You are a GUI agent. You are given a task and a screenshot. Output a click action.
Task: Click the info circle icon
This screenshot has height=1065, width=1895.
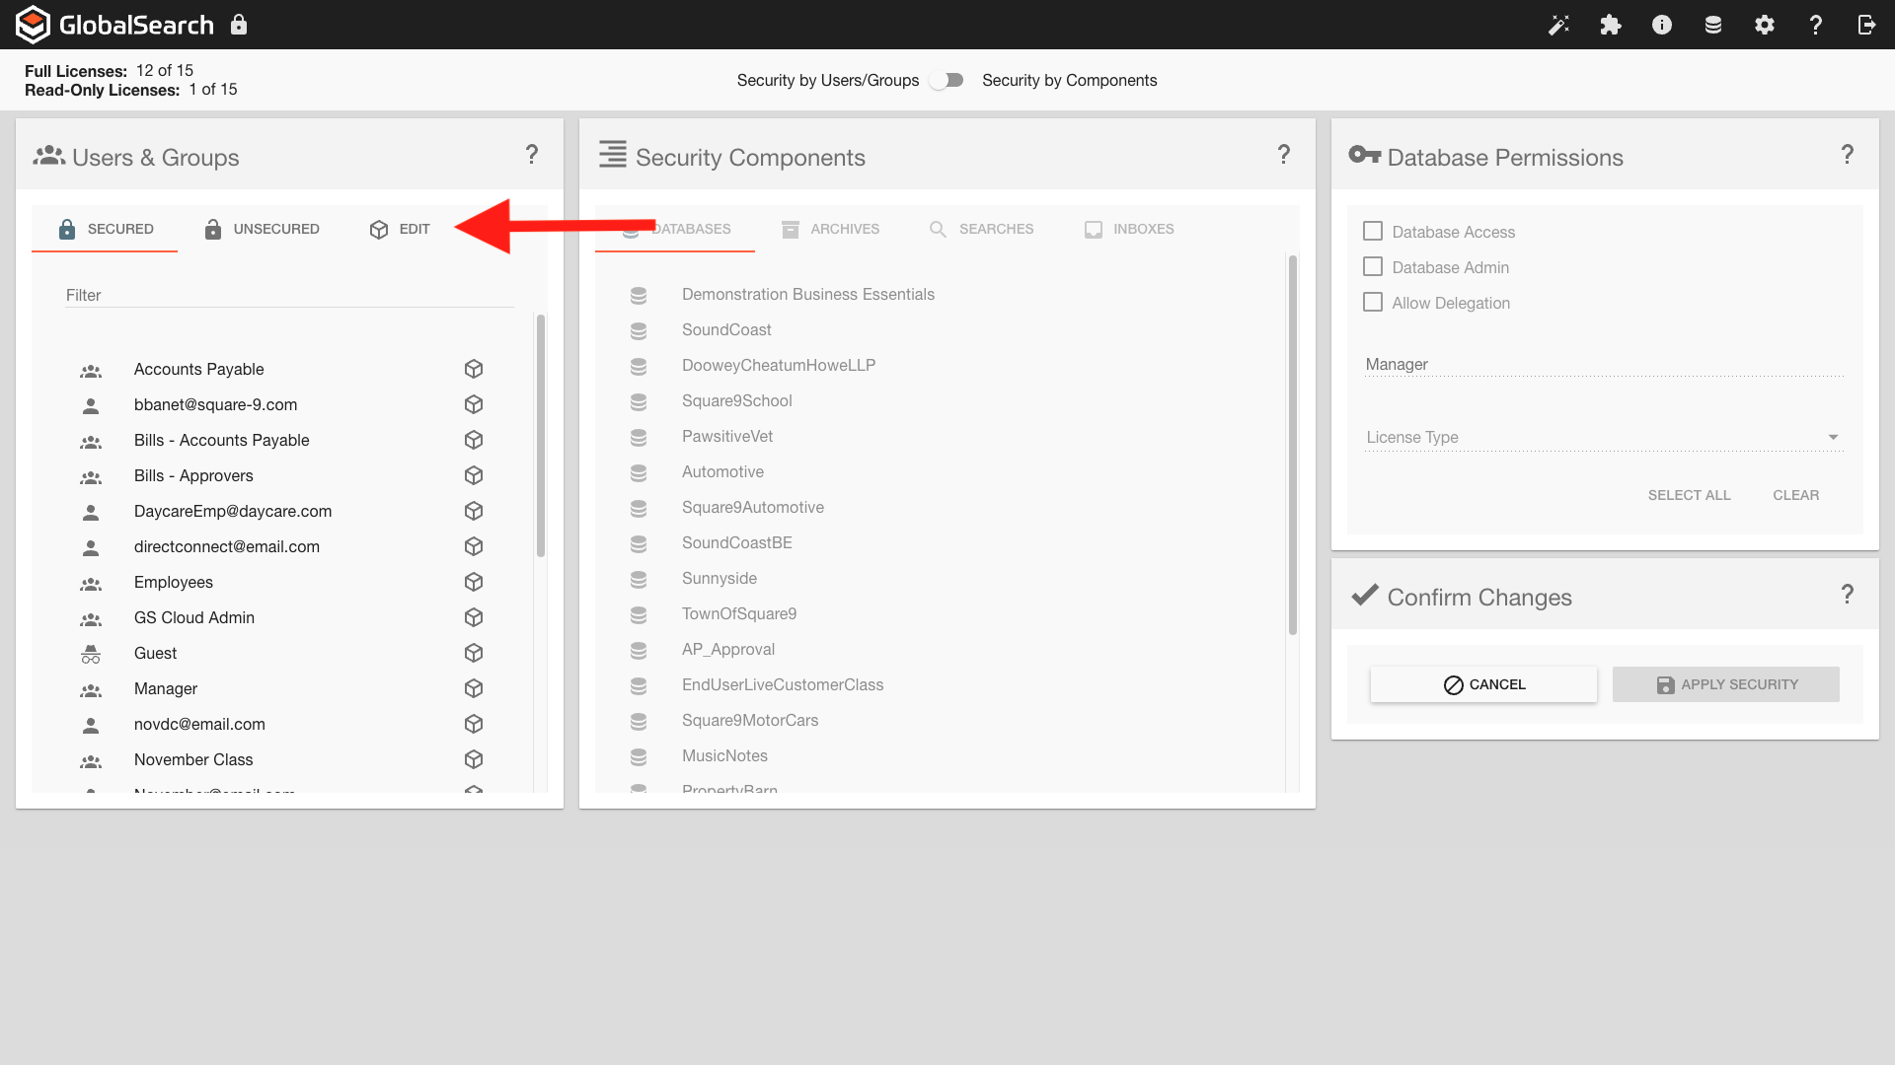(x=1662, y=25)
